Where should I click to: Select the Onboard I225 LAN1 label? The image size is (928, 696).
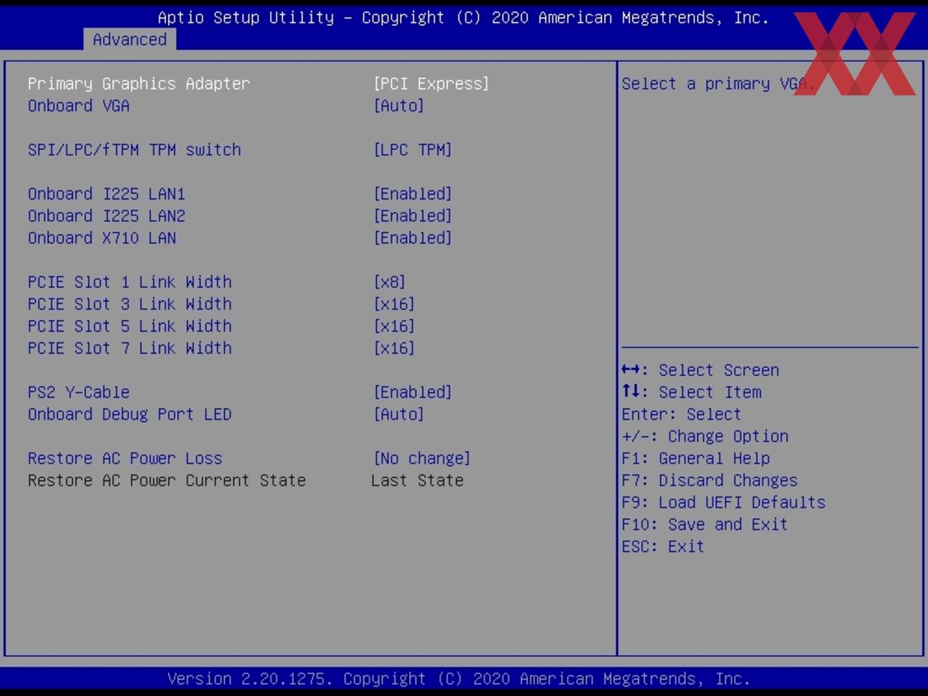point(106,194)
